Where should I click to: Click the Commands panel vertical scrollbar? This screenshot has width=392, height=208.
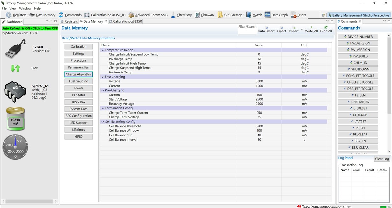(x=389, y=75)
